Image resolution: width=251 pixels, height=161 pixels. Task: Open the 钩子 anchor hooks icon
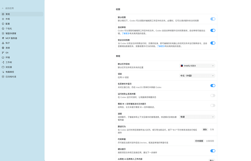click(3, 43)
